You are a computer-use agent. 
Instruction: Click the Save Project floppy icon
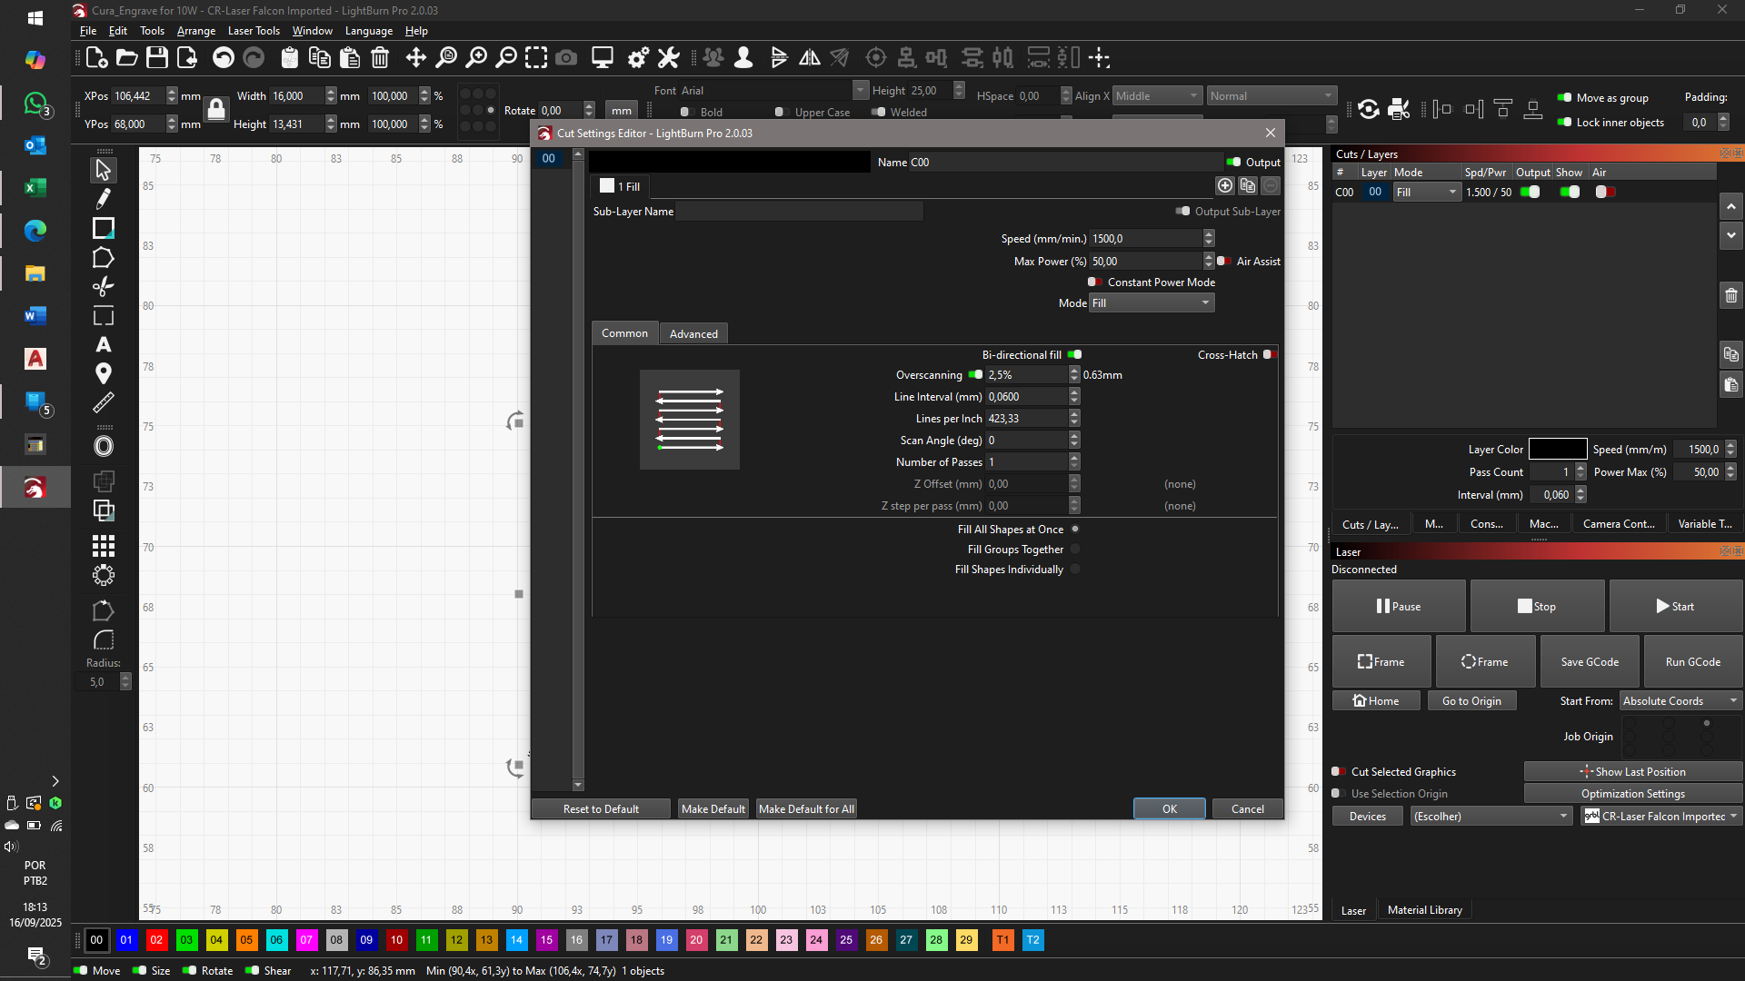click(157, 58)
